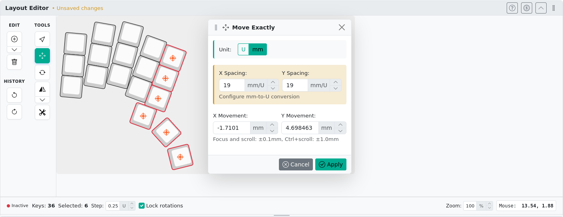
Task: Increase X Movement value
Action: (272, 125)
